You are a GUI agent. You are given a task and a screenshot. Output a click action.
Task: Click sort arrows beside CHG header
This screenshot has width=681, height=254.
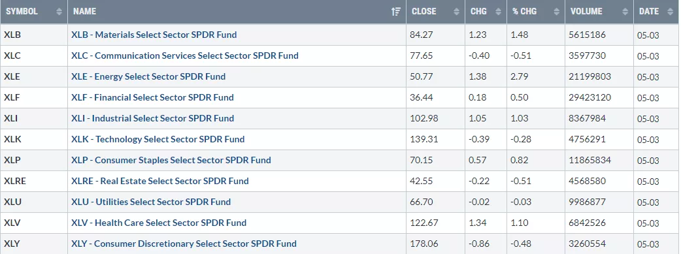(498, 12)
